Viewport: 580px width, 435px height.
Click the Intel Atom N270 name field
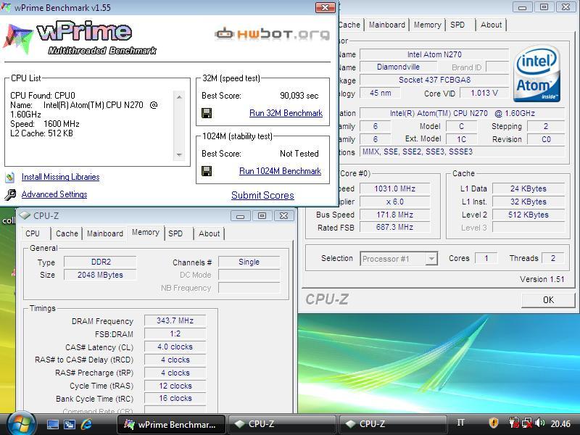[434, 54]
